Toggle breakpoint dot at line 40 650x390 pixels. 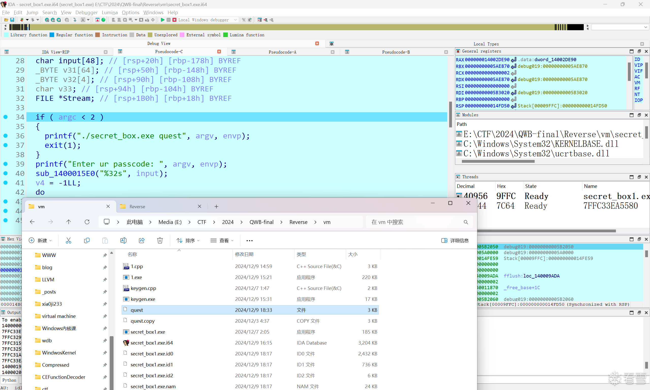pyautogui.click(x=5, y=173)
